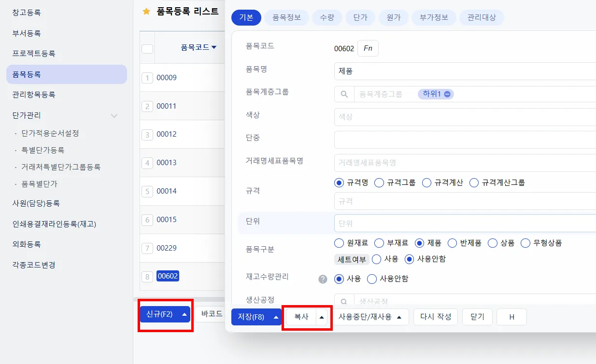The image size is (596, 364).
Task: Open 단가적용순서설정 submenu item
Action: coord(50,133)
